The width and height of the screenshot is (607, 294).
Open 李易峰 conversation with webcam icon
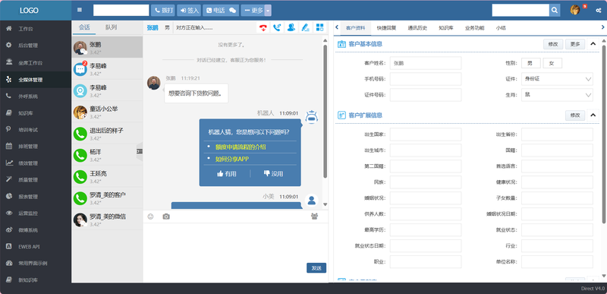[107, 90]
